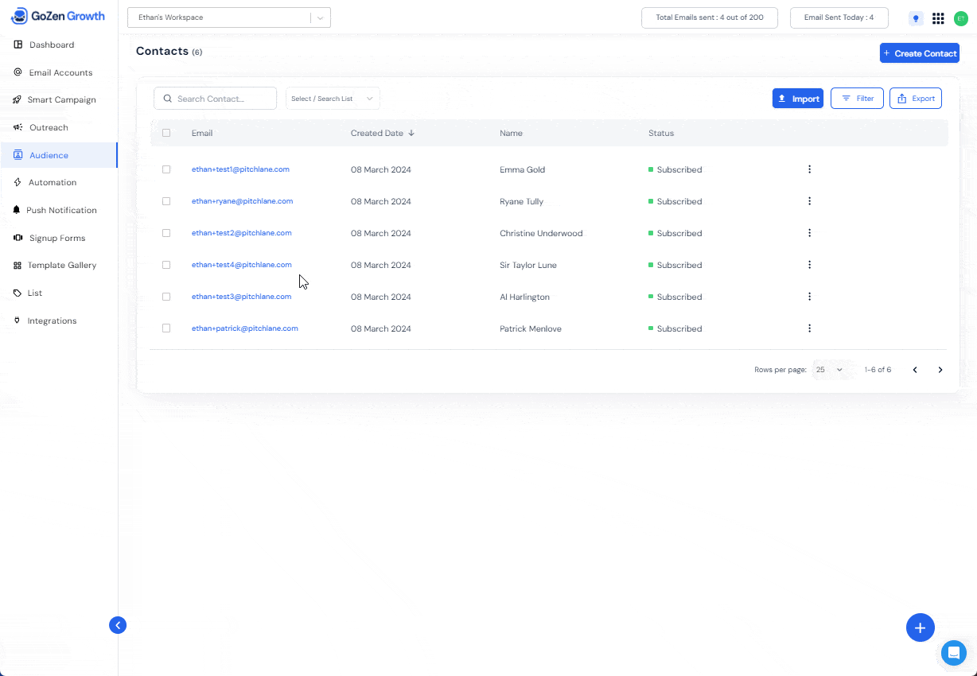Image resolution: width=977 pixels, height=676 pixels.
Task: Click the lightbulb tips icon
Action: point(916,18)
